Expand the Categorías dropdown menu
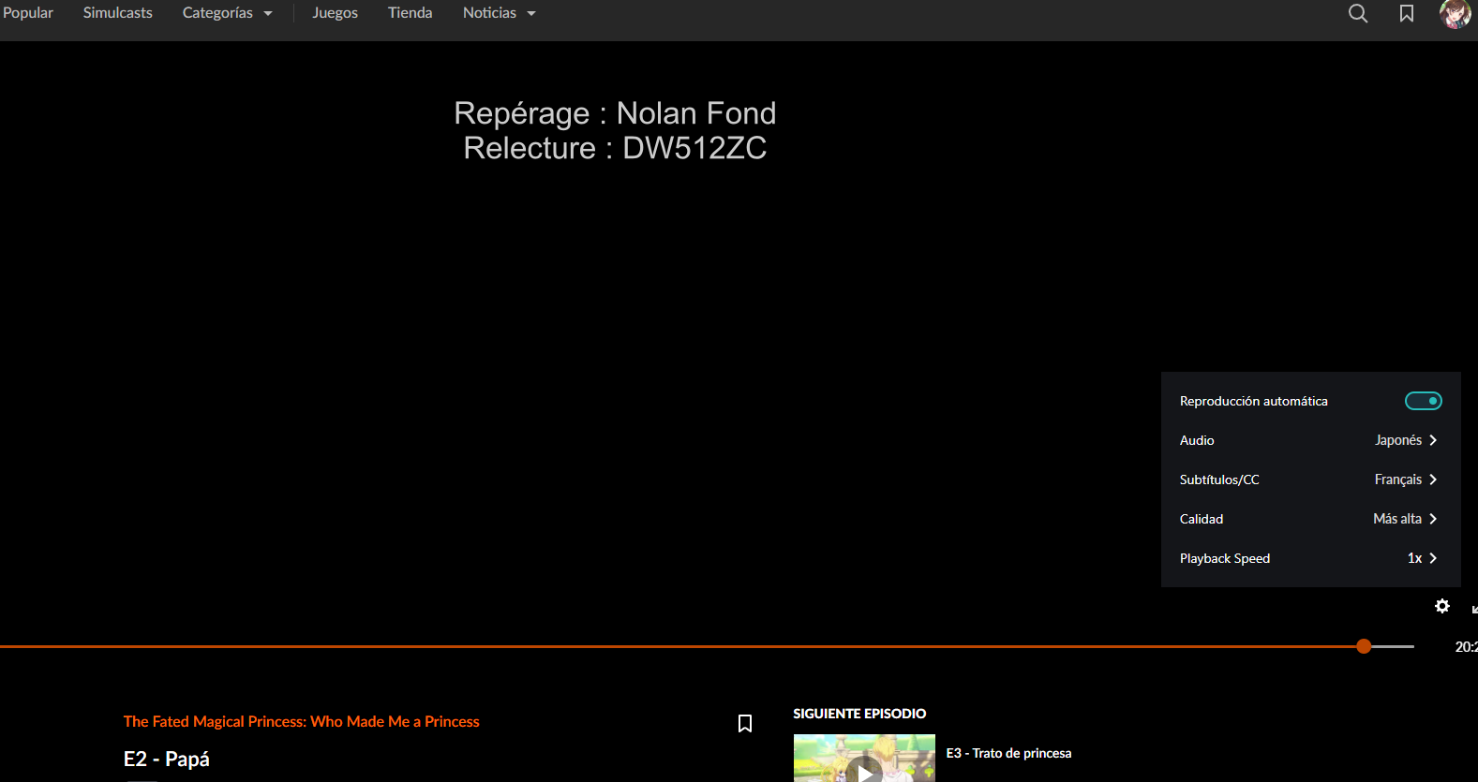This screenshot has width=1478, height=782. coord(227,13)
